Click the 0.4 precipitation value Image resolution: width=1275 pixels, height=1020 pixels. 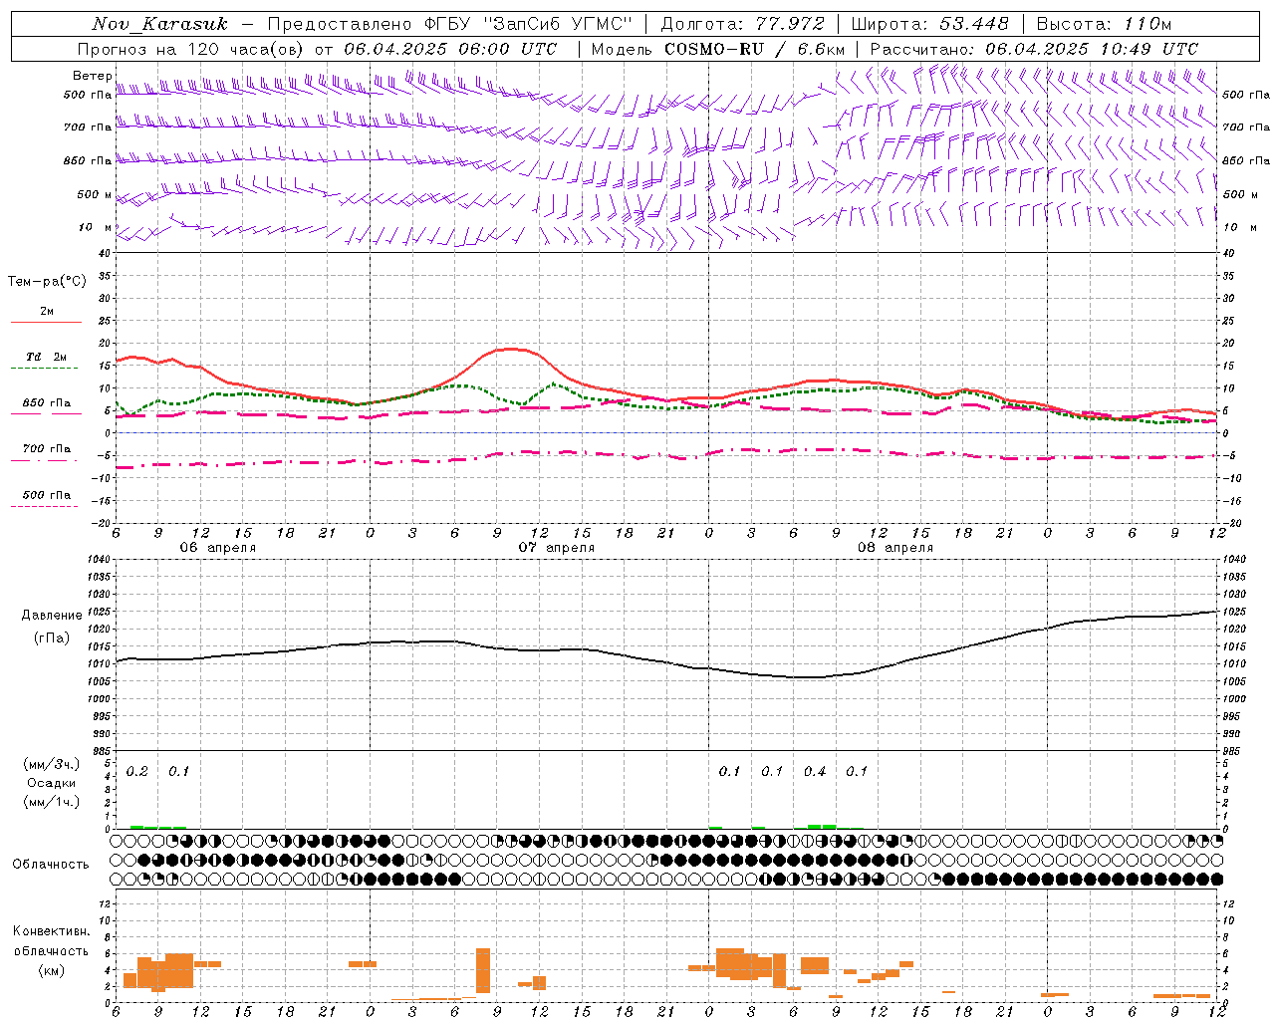click(x=815, y=771)
